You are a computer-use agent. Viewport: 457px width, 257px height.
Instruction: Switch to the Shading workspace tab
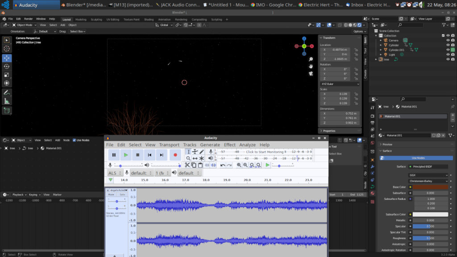[x=149, y=20]
